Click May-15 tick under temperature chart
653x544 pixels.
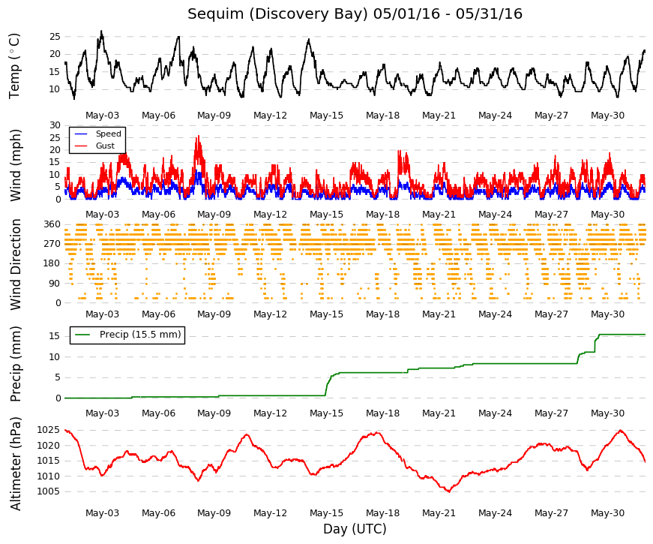(327, 116)
